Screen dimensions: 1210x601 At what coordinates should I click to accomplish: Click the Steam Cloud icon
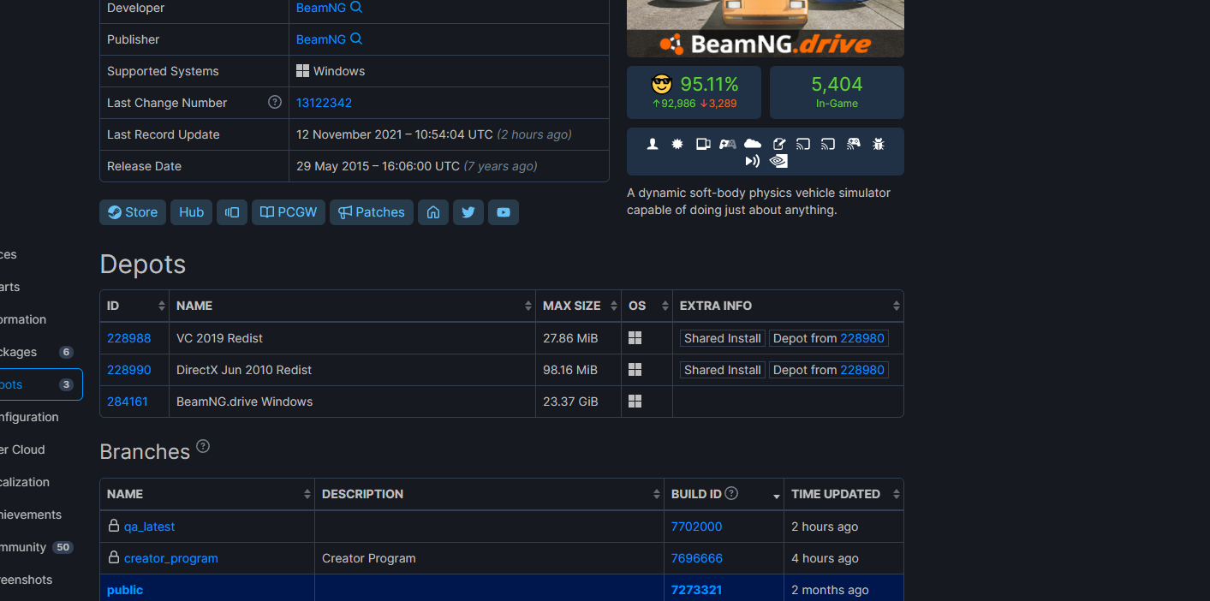[753, 144]
